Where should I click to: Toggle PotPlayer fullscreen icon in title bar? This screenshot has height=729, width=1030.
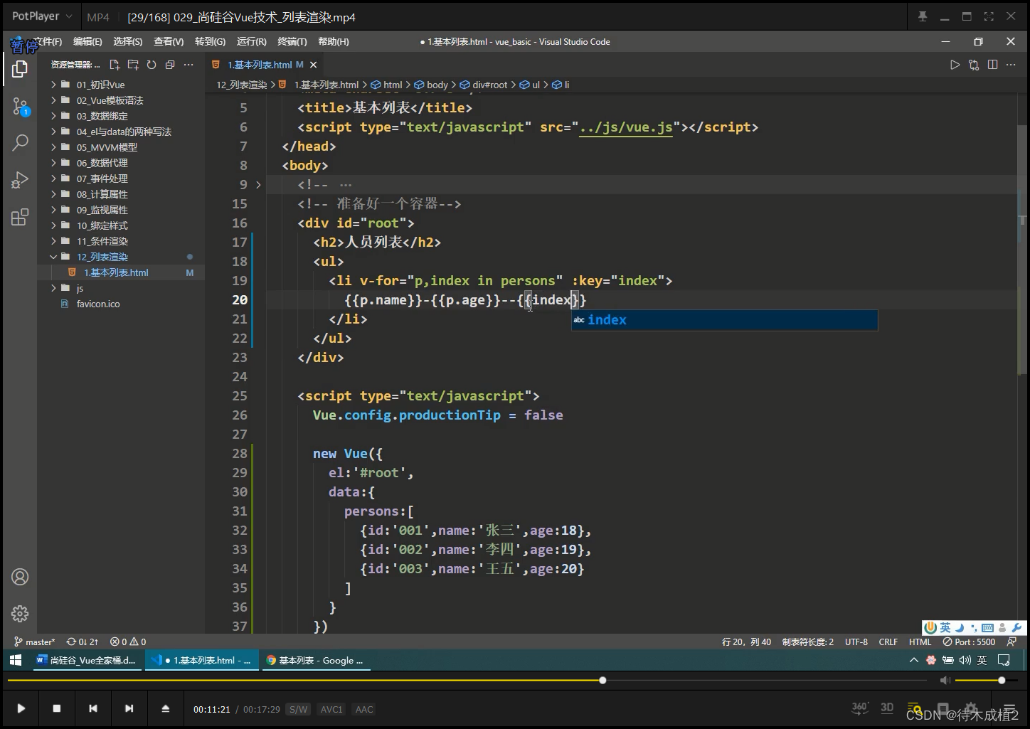pyautogui.click(x=989, y=16)
